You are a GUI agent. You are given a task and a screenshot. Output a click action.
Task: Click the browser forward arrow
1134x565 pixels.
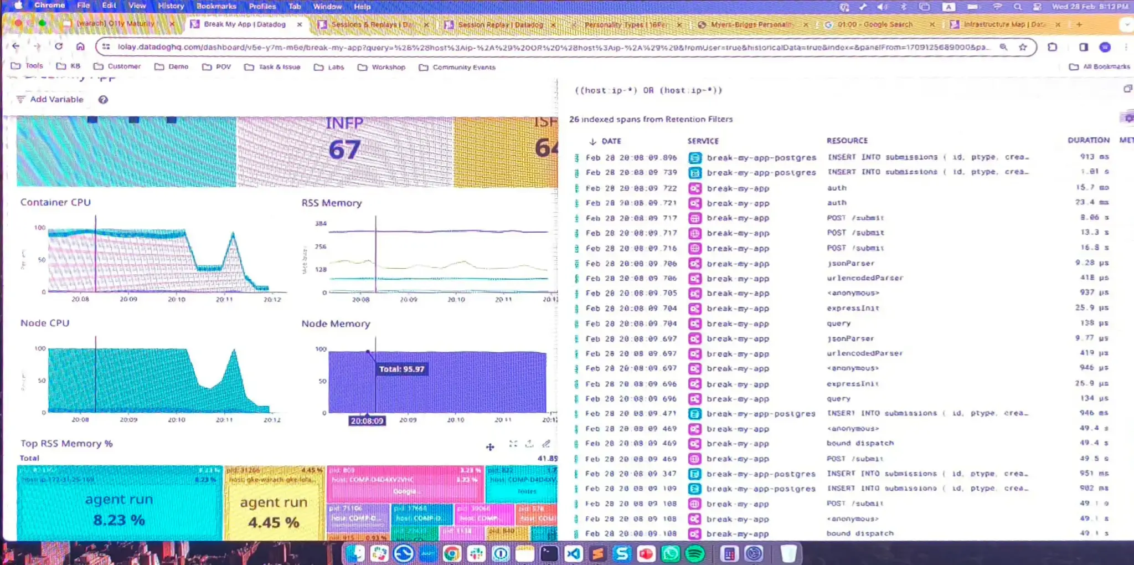click(37, 47)
